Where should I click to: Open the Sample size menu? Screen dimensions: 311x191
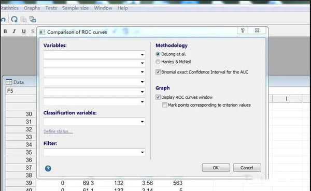[x=75, y=8]
